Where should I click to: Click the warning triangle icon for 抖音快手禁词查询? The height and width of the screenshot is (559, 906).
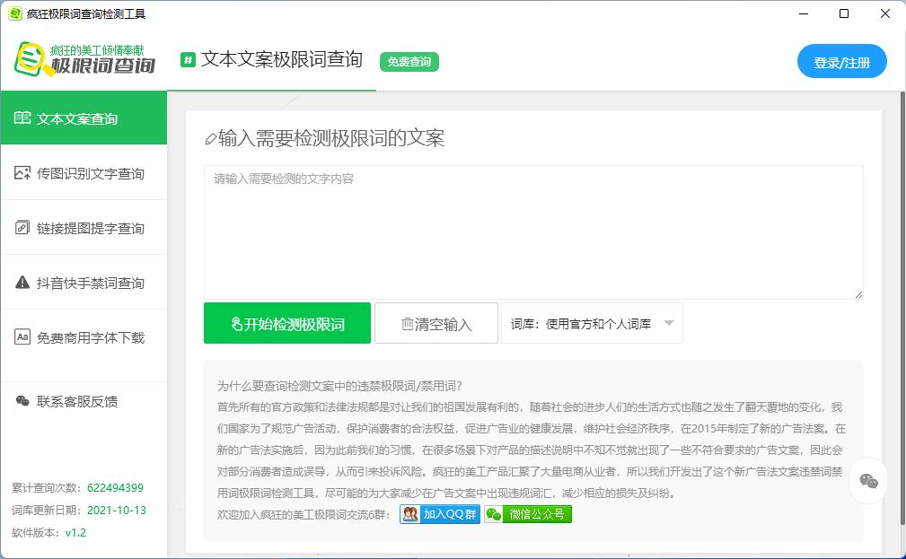pos(22,283)
